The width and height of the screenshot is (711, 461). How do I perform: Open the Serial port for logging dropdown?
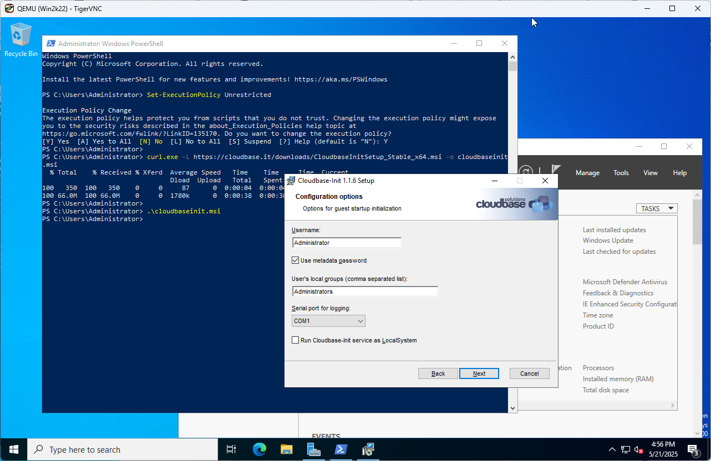328,321
